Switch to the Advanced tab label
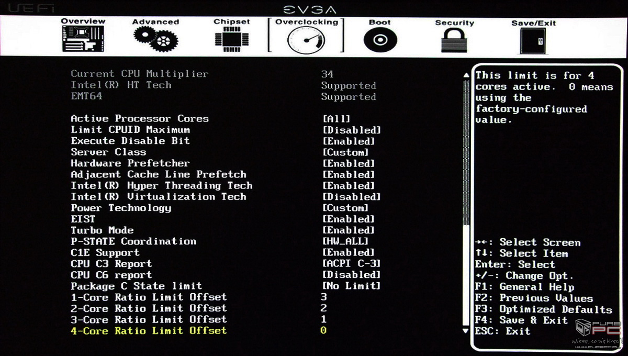Screen dimensions: 628x356 tap(155, 22)
